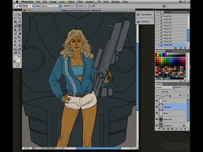Viewport: 203px width, 152px height.
Task: Toggle lock all
Action: click(x=170, y=96)
